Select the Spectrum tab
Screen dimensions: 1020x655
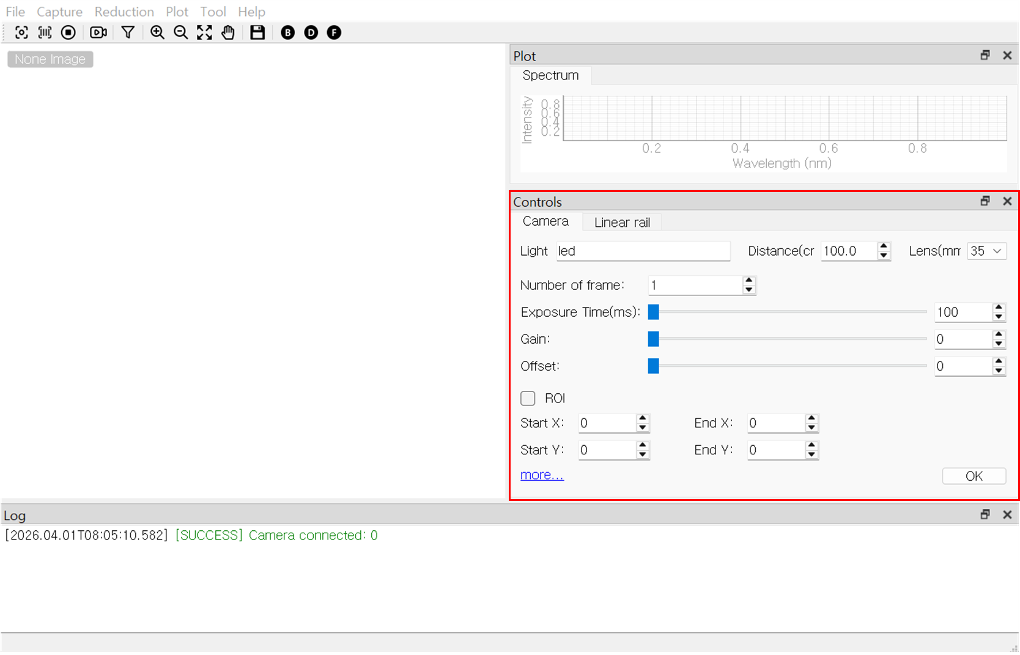click(x=550, y=75)
